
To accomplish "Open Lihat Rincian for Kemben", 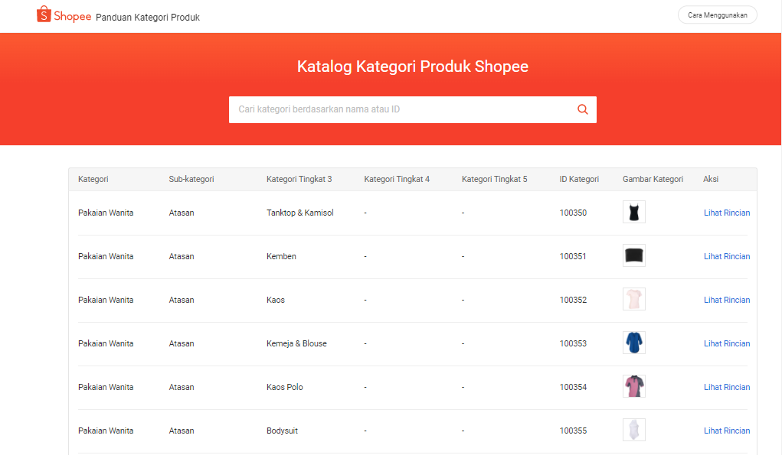I will click(x=727, y=256).
